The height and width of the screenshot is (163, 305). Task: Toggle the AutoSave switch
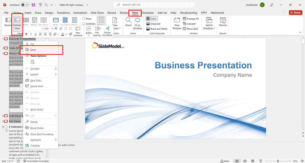[25, 5]
